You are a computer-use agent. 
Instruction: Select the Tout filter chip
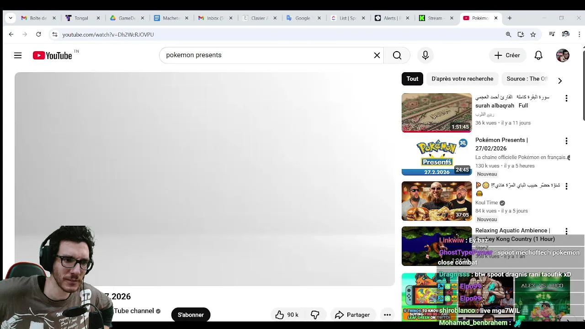(412, 79)
